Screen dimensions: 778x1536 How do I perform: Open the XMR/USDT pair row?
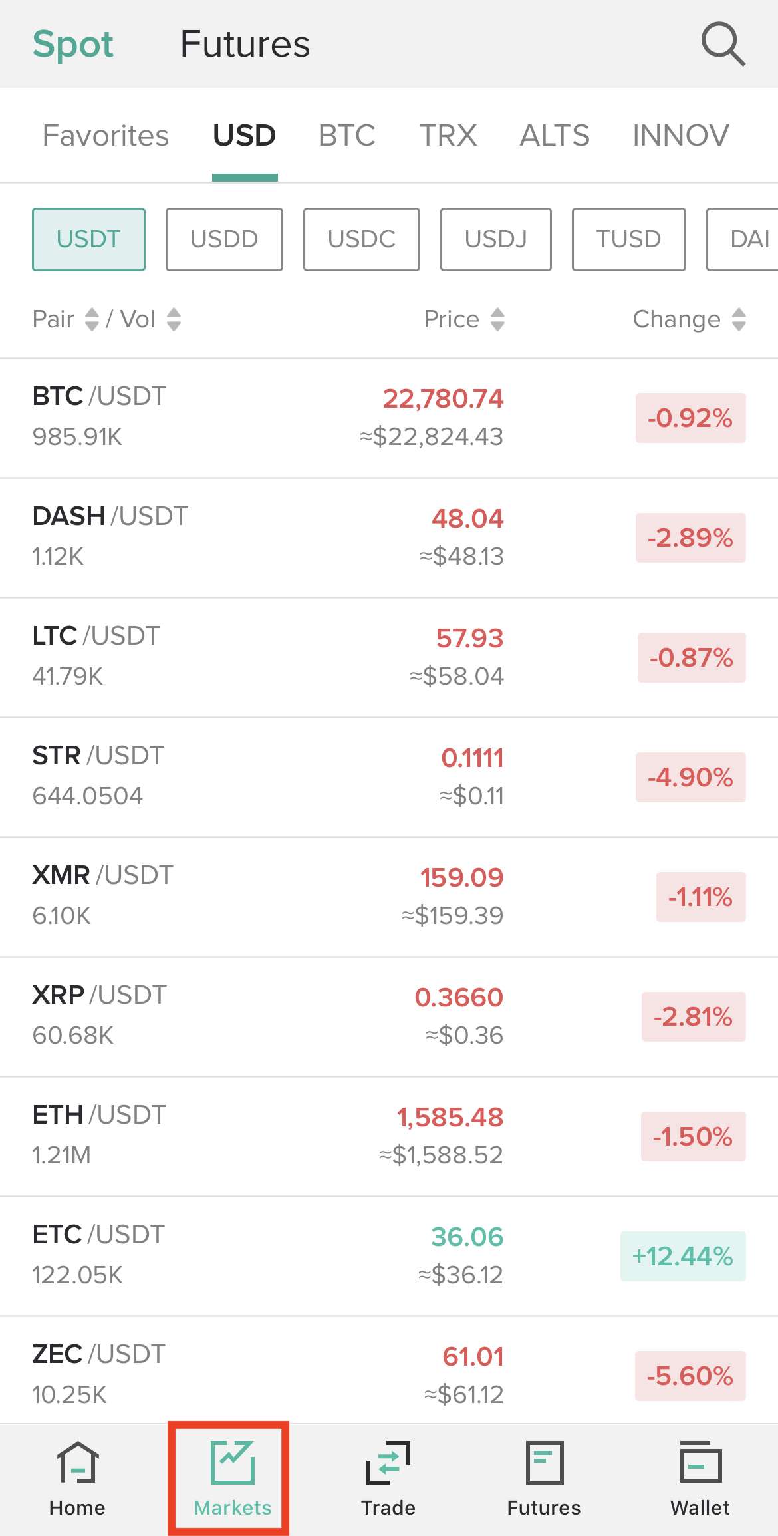tap(266, 896)
